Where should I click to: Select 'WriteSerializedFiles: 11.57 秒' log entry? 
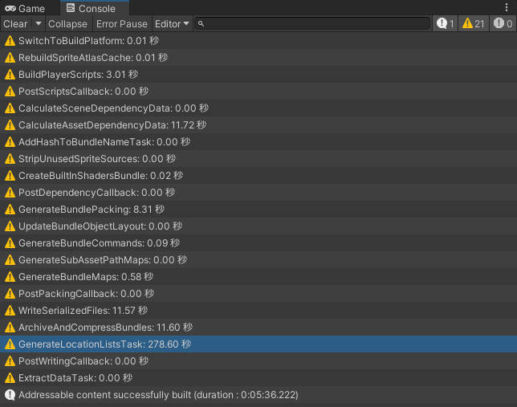pos(258,311)
